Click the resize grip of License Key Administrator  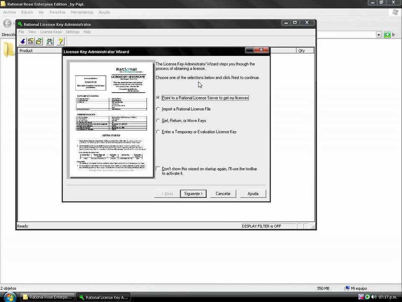coord(313,226)
